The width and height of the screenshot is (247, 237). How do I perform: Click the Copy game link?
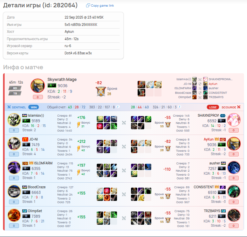(x=100, y=6)
